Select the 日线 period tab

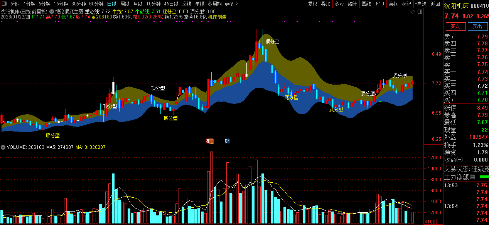coord(112,4)
